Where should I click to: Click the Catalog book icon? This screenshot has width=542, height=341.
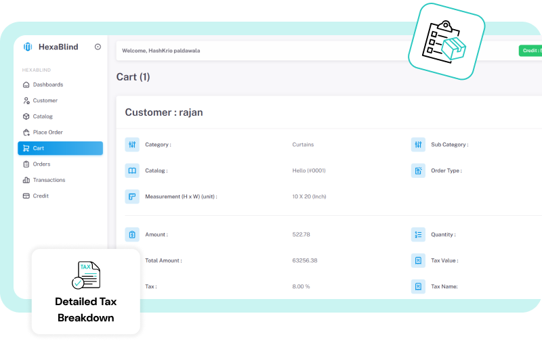point(132,171)
